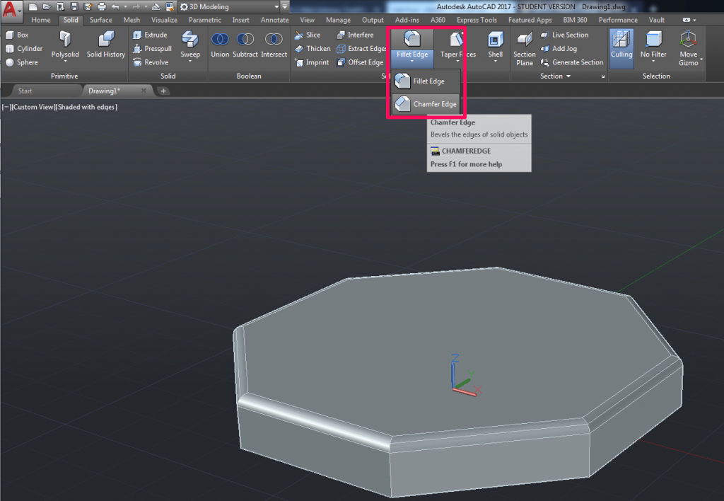Select the Sweep tool
This screenshot has height=501, width=724.
click(x=189, y=44)
